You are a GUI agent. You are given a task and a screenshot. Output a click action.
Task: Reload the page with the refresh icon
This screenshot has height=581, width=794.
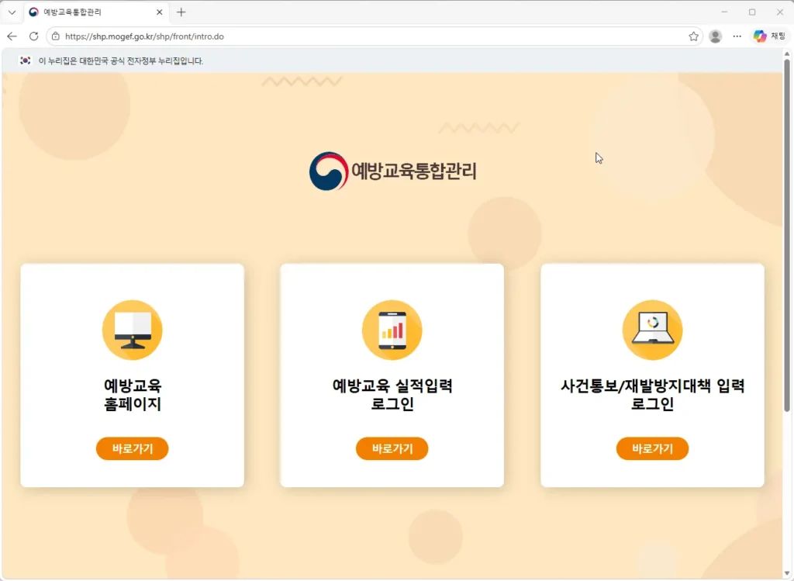point(33,36)
